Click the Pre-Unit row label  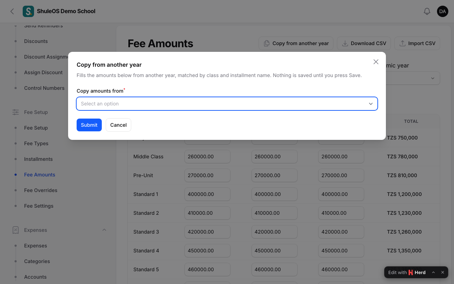point(143,175)
